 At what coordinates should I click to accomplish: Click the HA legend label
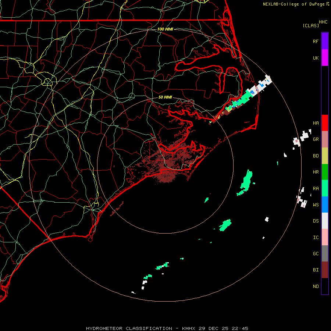316,123
